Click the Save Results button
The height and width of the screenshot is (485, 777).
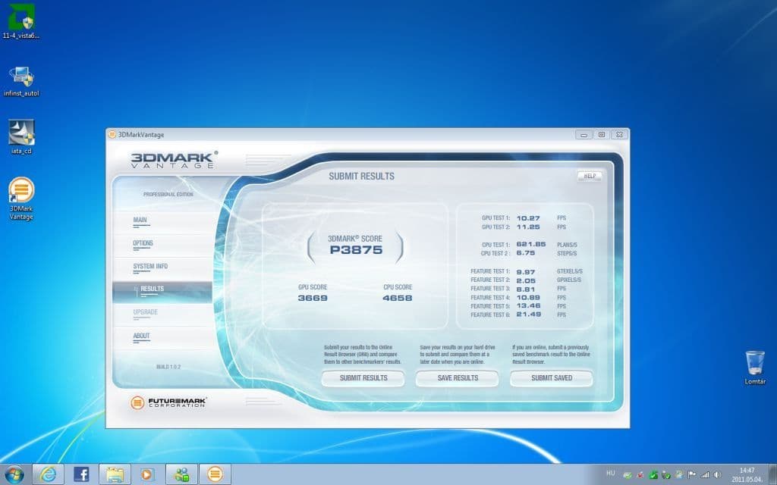(458, 378)
